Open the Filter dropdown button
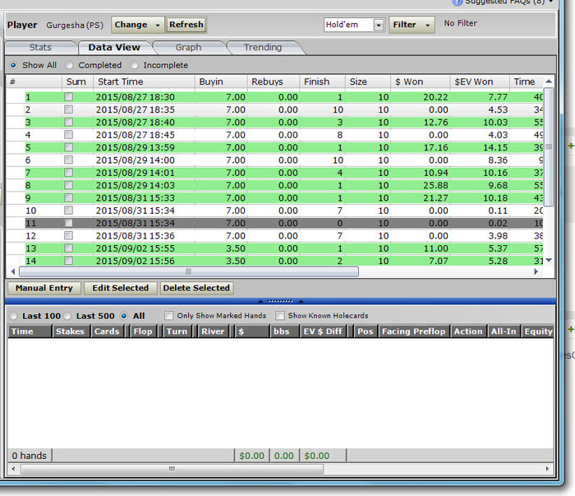Viewport: 575px width, 496px height. pyautogui.click(x=412, y=25)
